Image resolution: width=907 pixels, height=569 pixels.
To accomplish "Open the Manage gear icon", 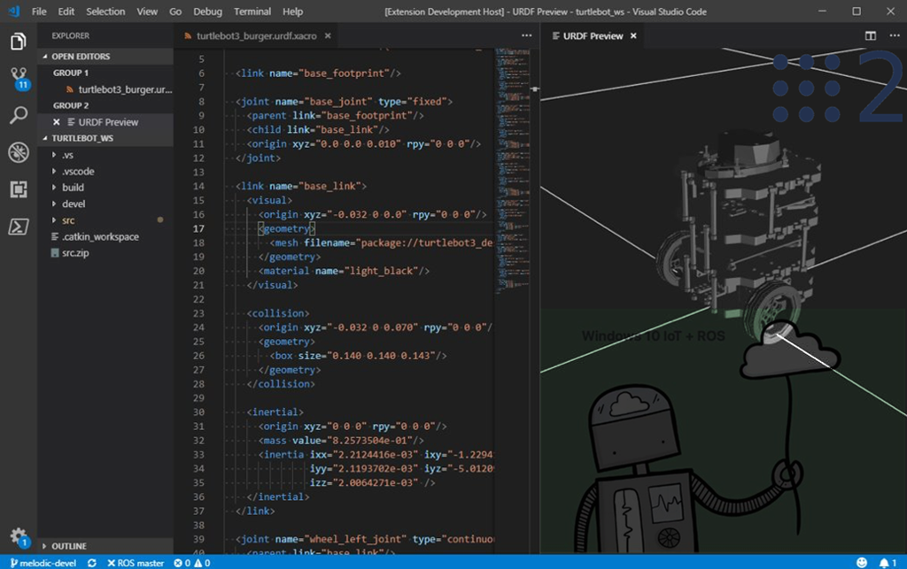I will click(19, 537).
